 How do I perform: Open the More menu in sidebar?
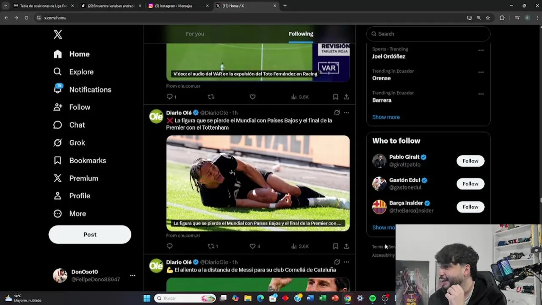[x=69, y=213]
